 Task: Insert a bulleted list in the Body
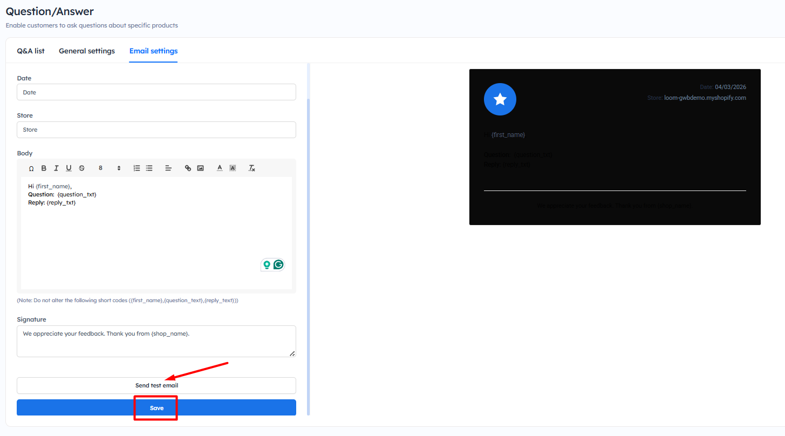click(149, 168)
